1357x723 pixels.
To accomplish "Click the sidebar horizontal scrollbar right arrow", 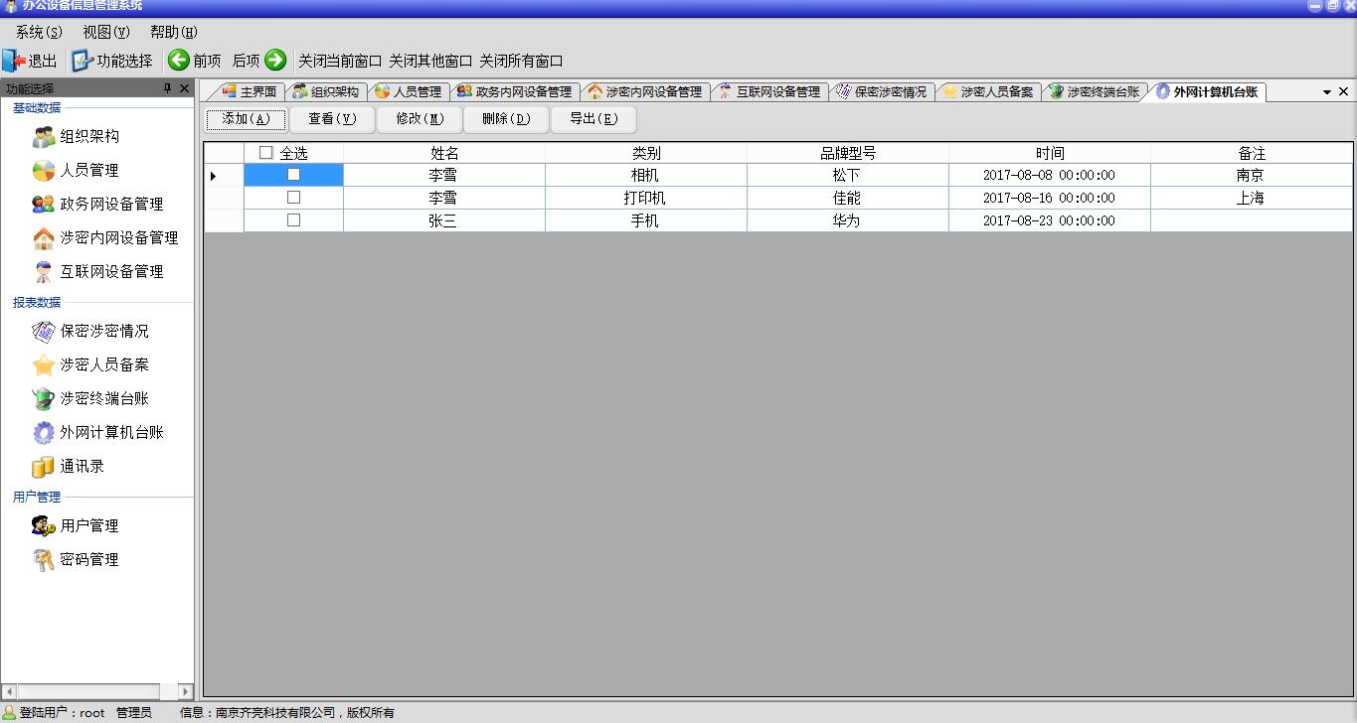I will point(185,691).
